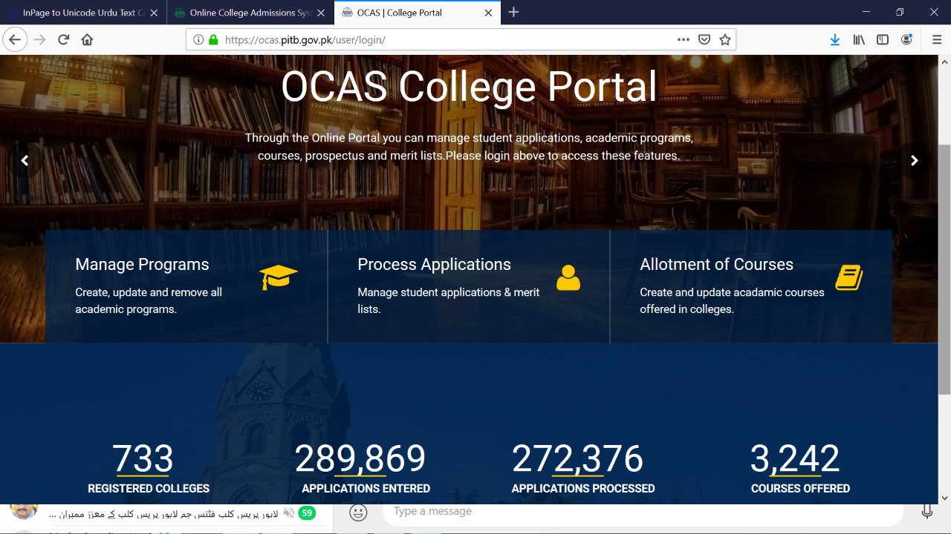This screenshot has width=951, height=534.
Task: Click the graduation cap Manage Programs icon
Action: [x=279, y=277]
